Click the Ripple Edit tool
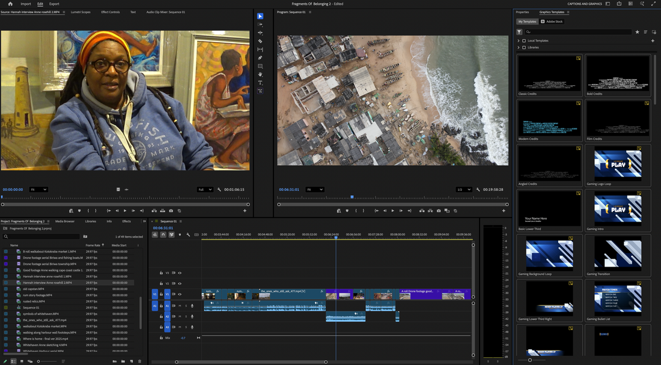Image resolution: width=661 pixels, height=365 pixels. (x=260, y=33)
